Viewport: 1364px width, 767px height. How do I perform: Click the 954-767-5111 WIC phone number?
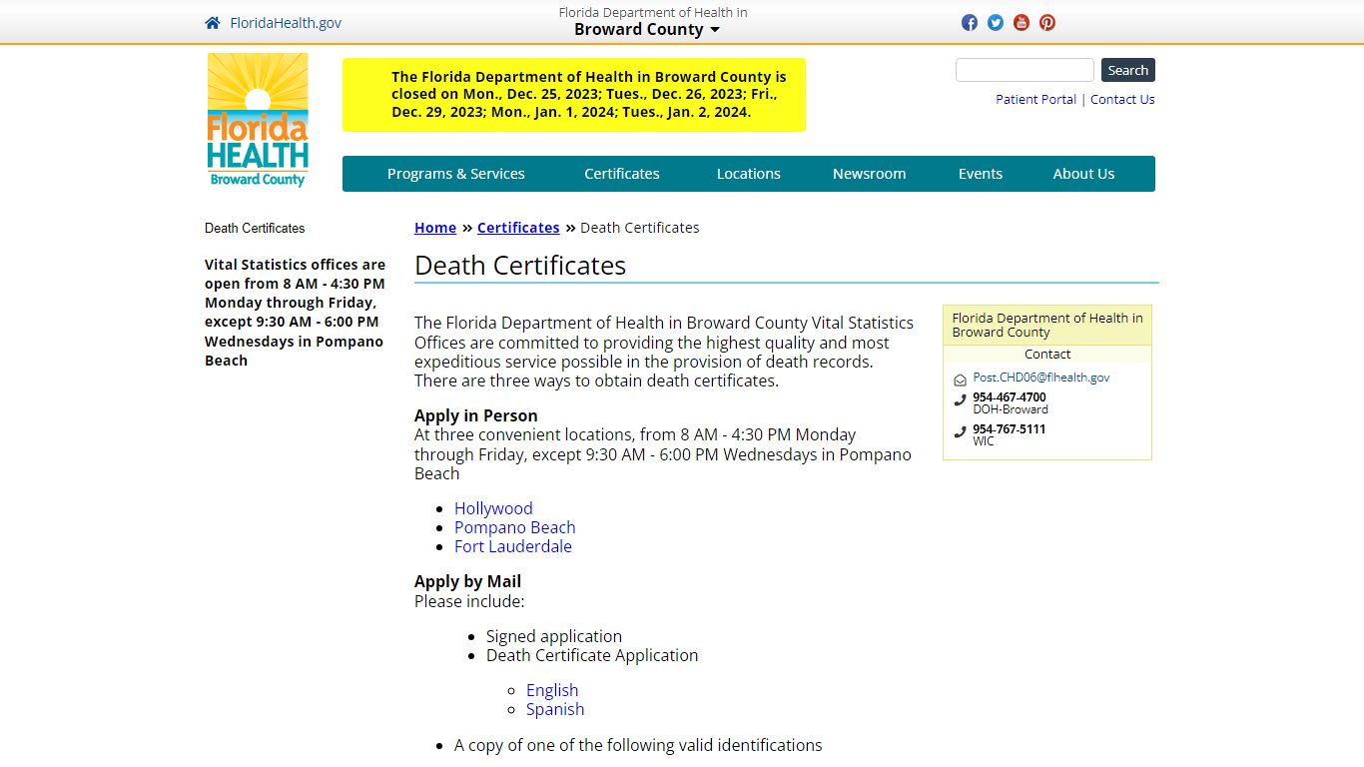1010,429
